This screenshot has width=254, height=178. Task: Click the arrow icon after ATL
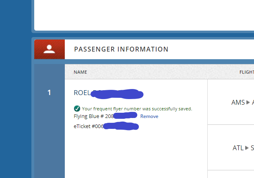click(x=247, y=148)
